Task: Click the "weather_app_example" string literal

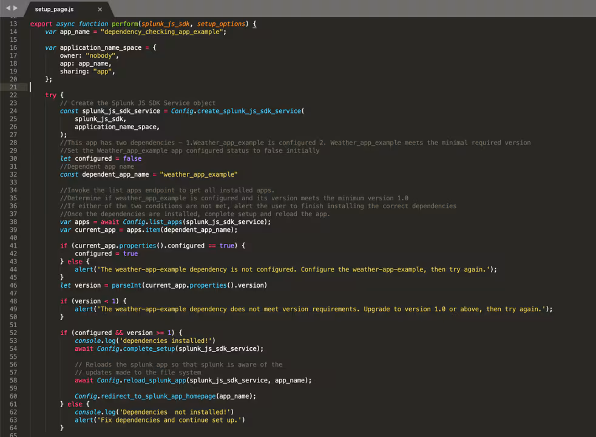Action: 198,174
